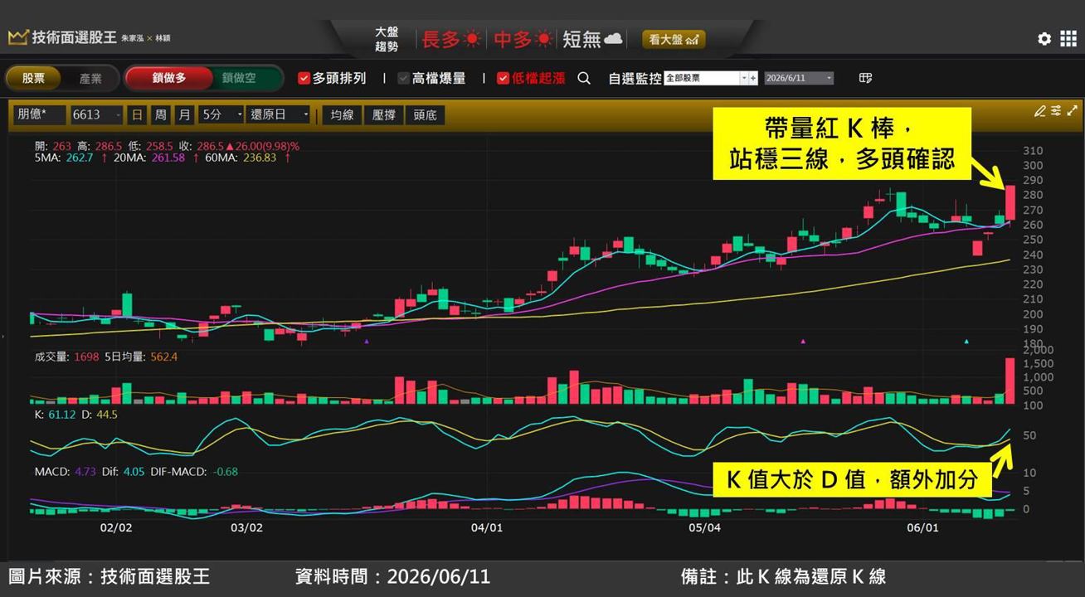Click the crown logo of 技術面選股王
This screenshot has width=1085, height=597.
click(17, 37)
